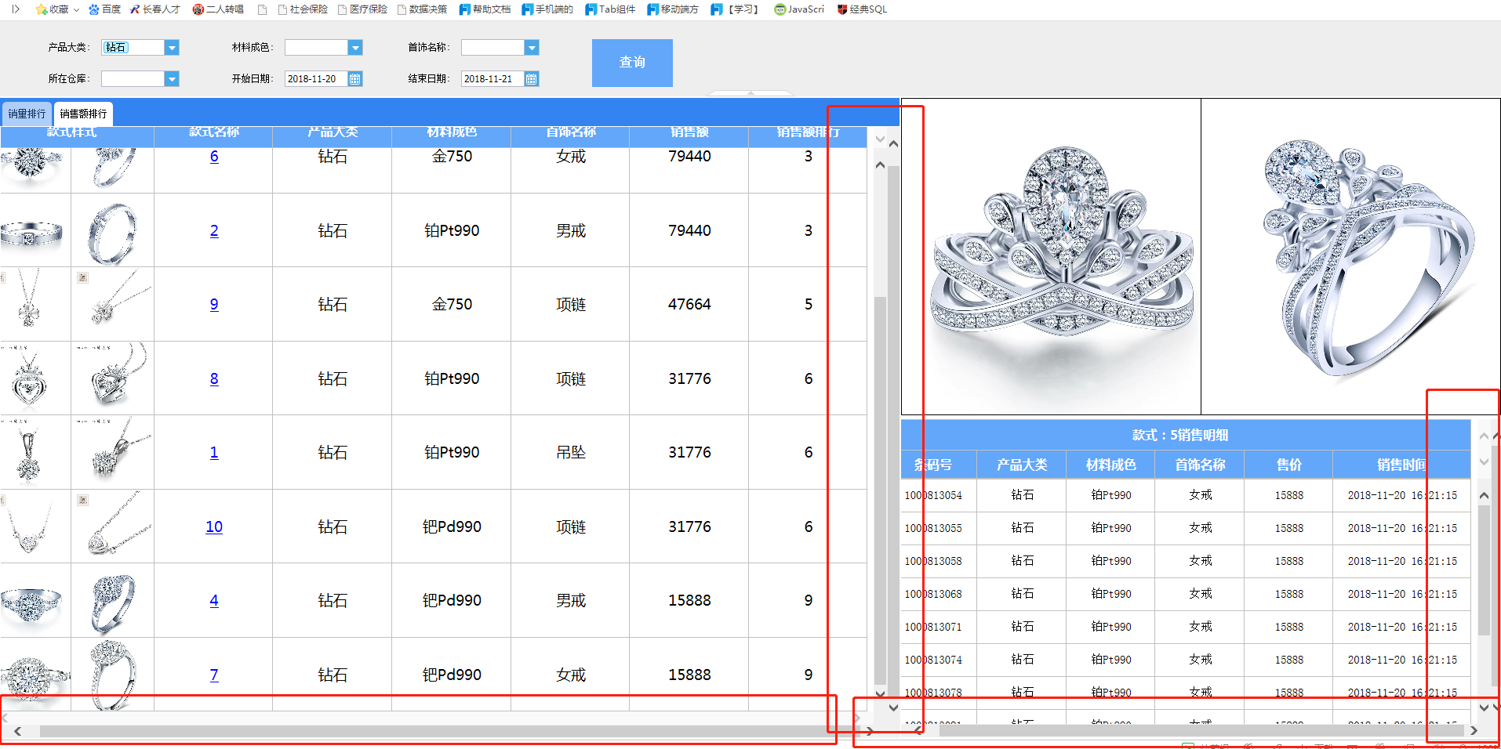
Task: Open calendar picker for 结束日期
Action: click(532, 78)
